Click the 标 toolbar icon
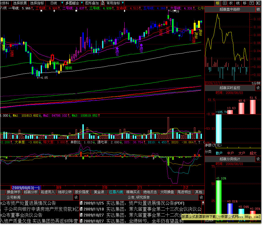The width and height of the screenshot is (263, 225). [218, 3]
